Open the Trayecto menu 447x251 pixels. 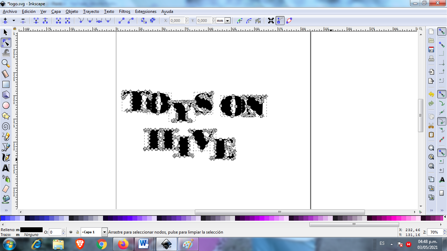coord(91,12)
